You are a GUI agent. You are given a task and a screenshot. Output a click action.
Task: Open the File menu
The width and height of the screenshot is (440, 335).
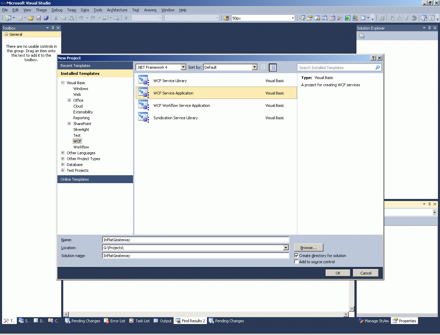coord(5,10)
